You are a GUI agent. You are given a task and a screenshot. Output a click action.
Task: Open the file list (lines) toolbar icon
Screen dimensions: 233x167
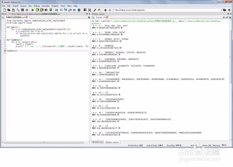point(22,10)
